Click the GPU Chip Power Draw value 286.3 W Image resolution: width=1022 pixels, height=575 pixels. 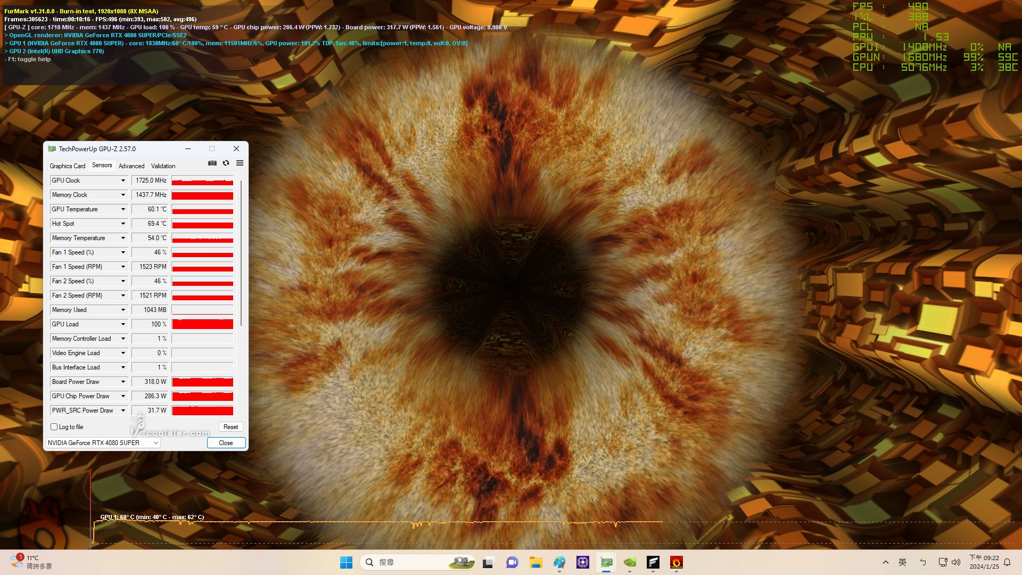click(150, 396)
